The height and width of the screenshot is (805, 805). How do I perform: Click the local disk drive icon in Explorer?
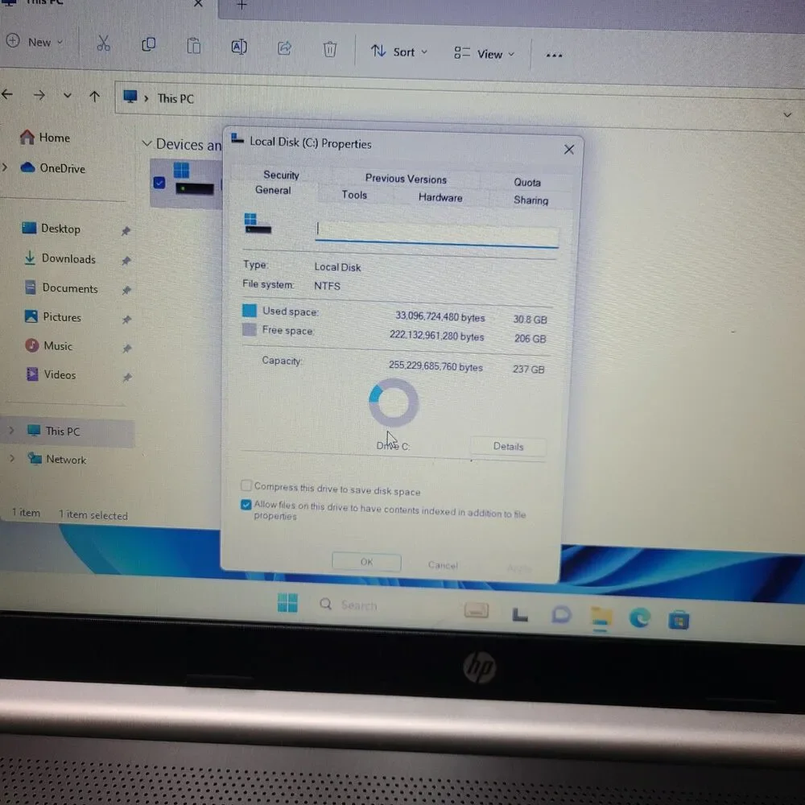coord(193,179)
